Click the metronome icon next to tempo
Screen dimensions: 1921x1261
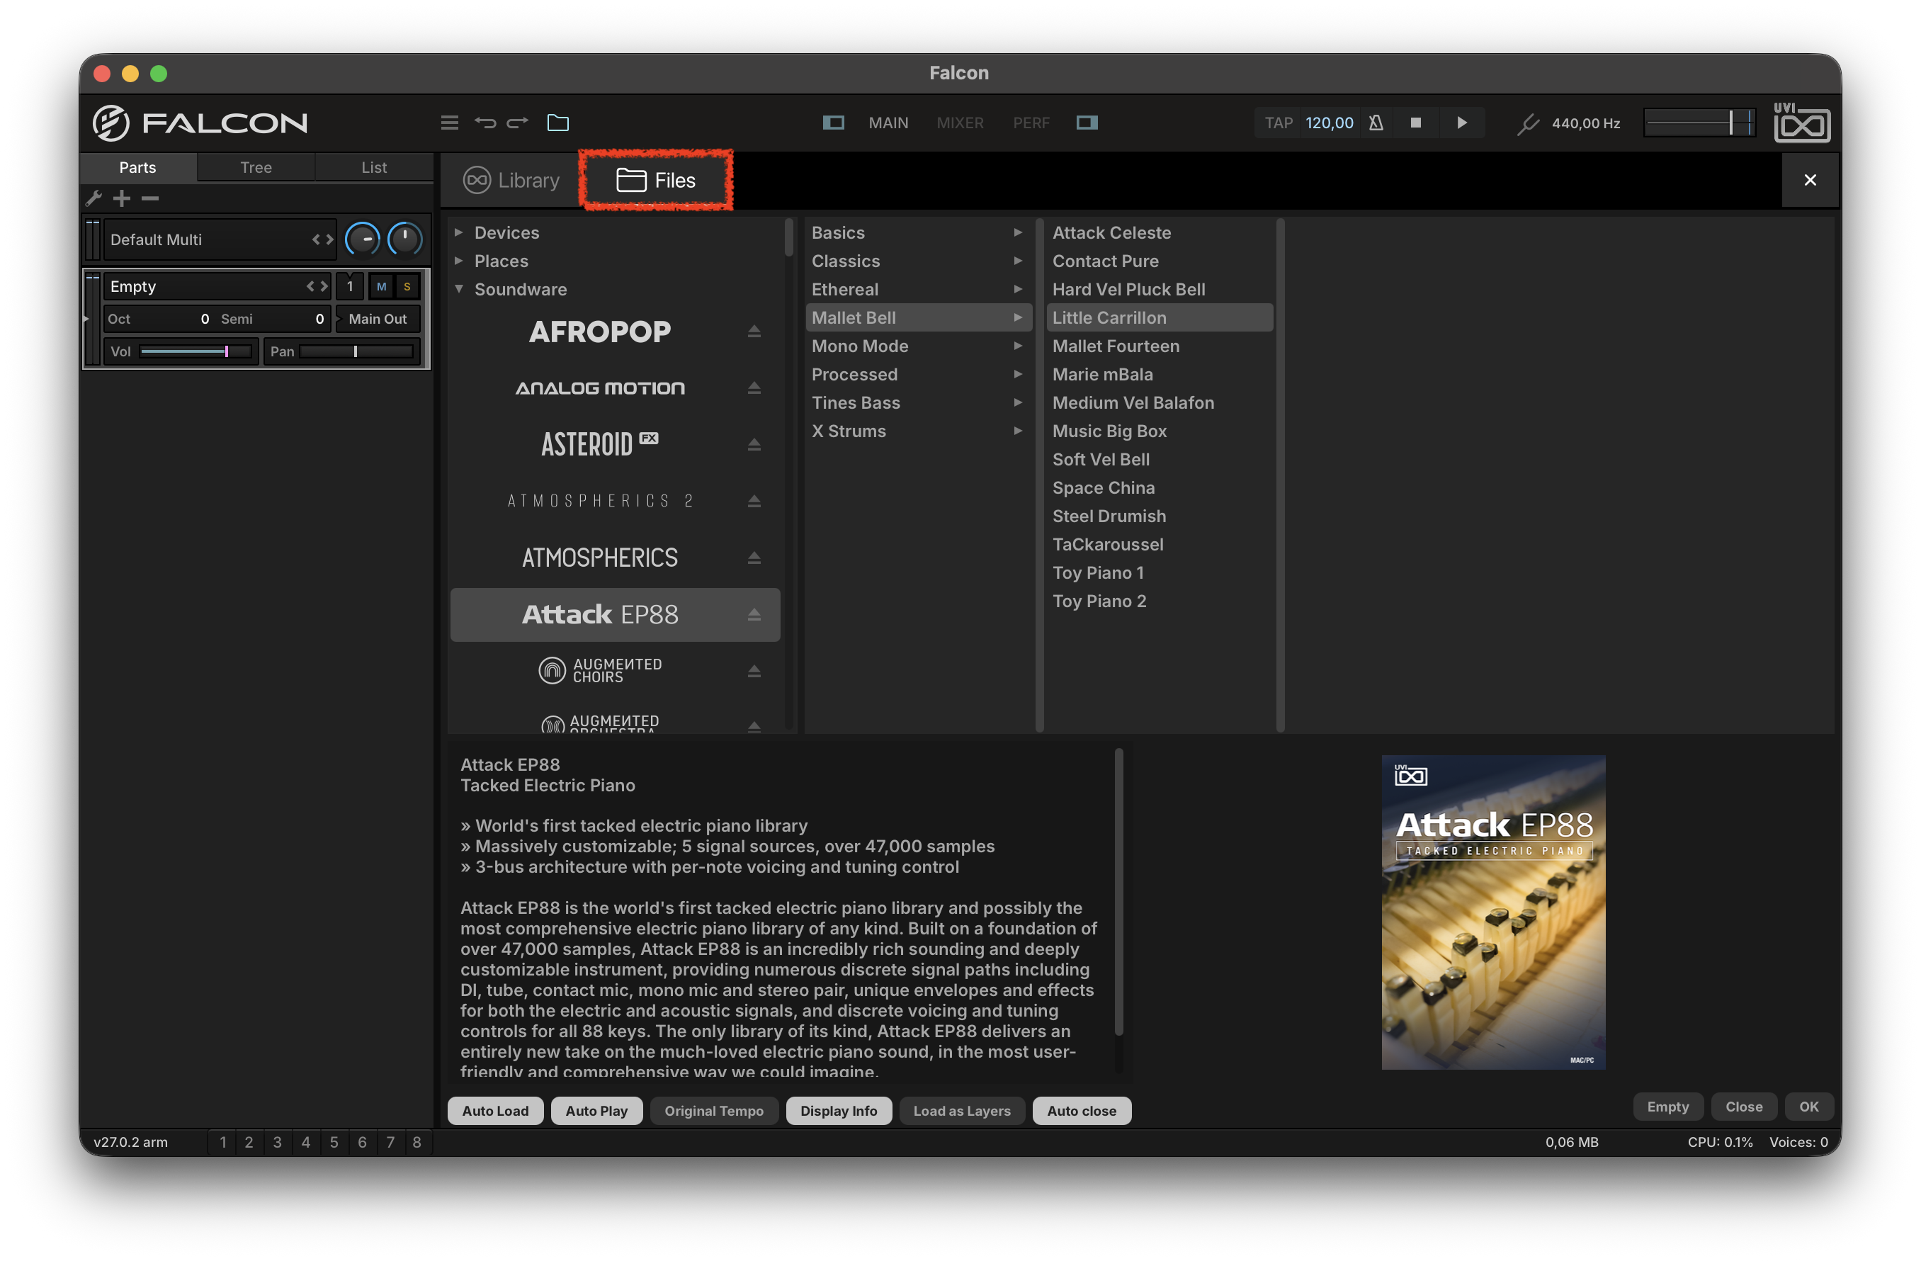pyautogui.click(x=1376, y=123)
